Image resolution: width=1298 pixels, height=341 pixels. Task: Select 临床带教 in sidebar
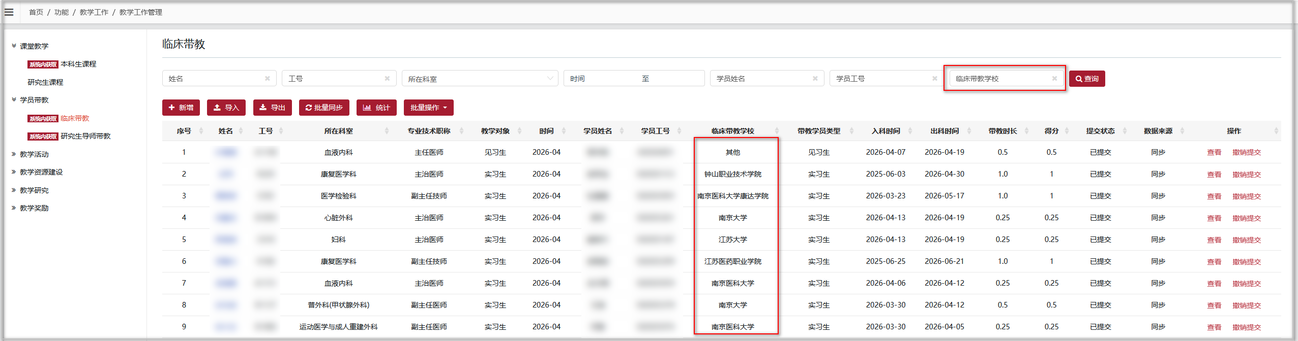coord(75,118)
